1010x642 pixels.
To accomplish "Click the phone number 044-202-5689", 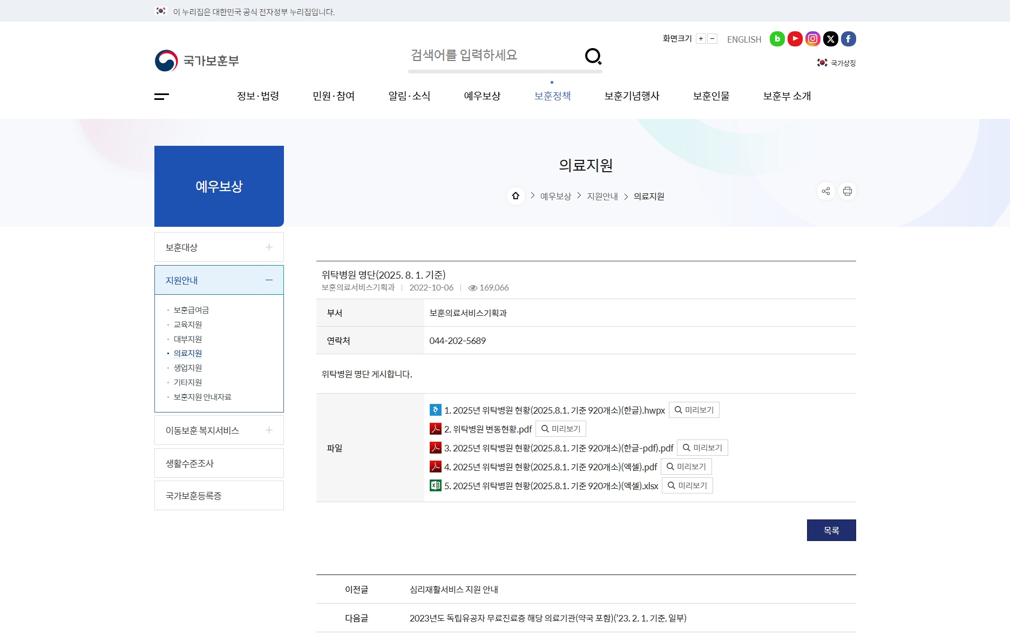I will click(x=457, y=341).
